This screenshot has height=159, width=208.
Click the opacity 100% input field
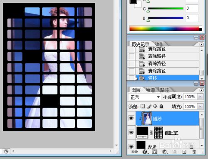190,97
